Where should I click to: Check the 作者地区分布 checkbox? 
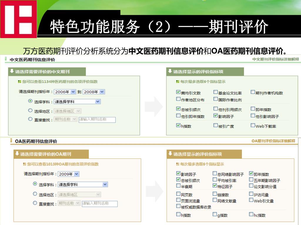tap(178, 99)
